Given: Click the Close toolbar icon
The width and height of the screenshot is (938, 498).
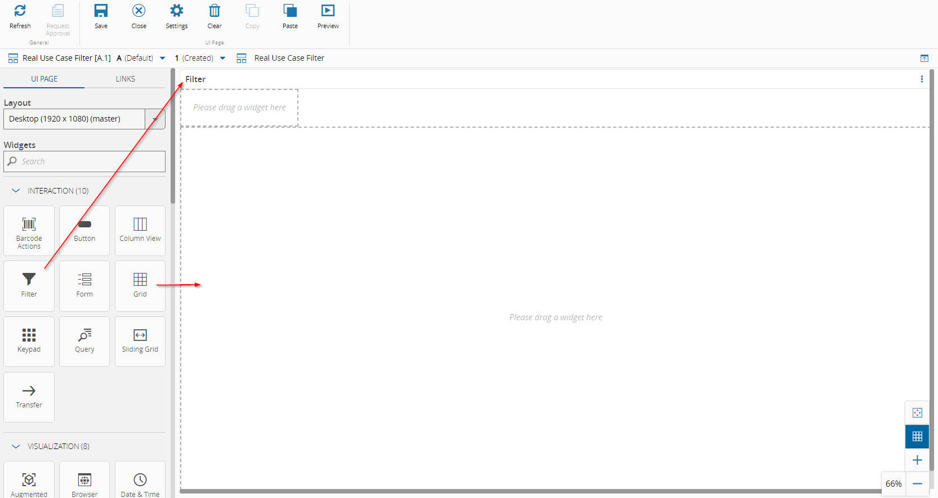Looking at the screenshot, I should pyautogui.click(x=139, y=11).
